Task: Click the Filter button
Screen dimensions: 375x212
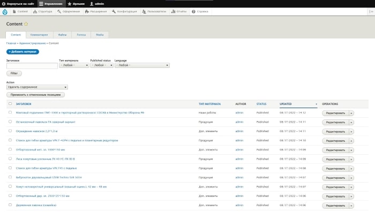Action: 14,73
